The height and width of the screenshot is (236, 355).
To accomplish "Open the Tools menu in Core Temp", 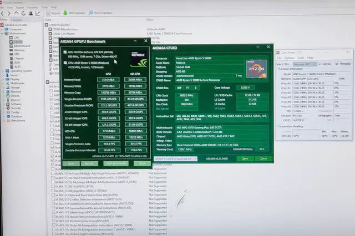I will point(301,58).
